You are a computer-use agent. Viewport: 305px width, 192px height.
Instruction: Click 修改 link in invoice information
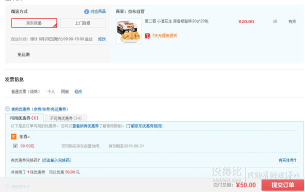[x=78, y=91]
